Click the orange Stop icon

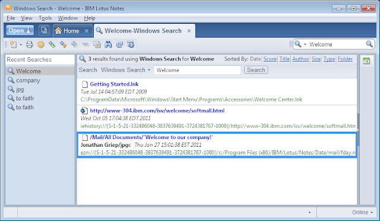pyautogui.click(x=41, y=45)
